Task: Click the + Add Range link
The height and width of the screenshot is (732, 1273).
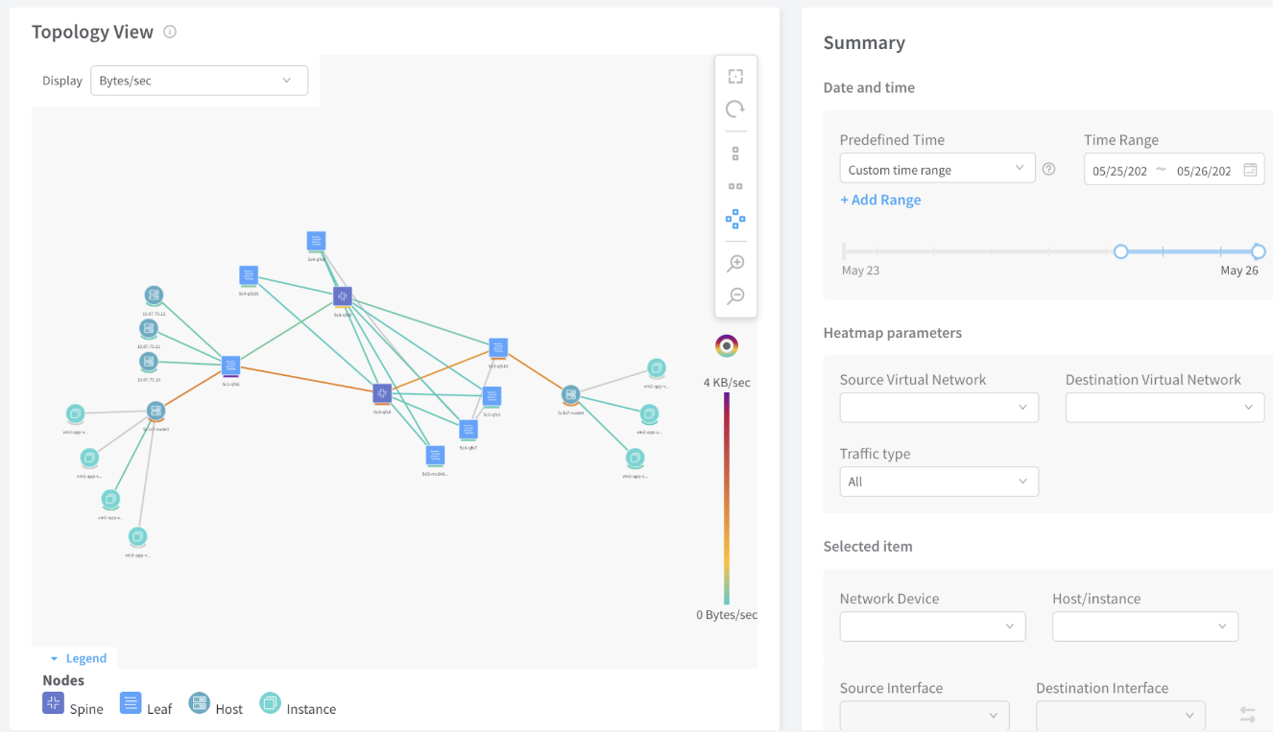Action: 880,200
